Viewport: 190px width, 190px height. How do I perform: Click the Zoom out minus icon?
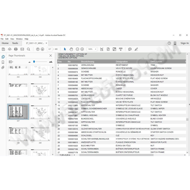tap(77, 49)
